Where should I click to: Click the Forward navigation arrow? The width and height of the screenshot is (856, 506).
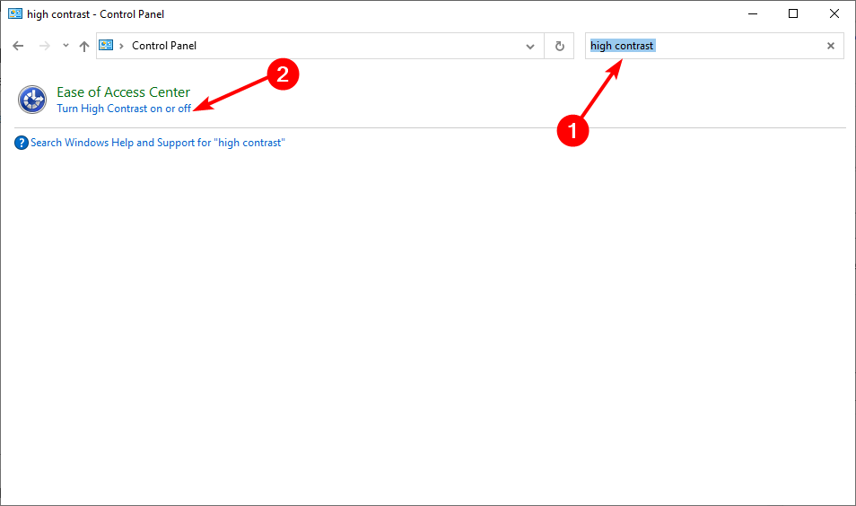click(45, 46)
